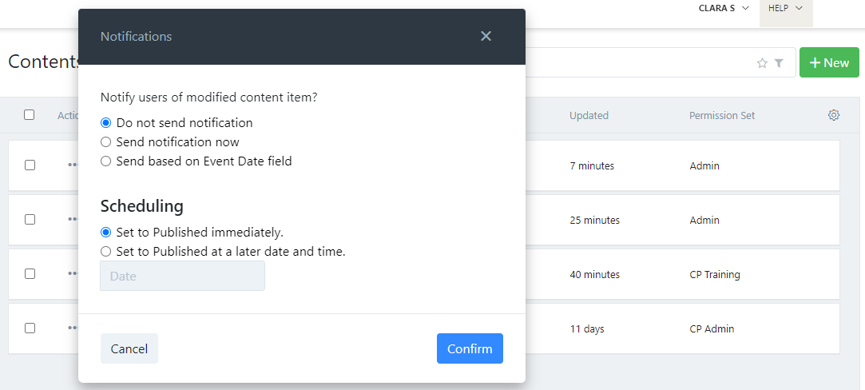
Task: Click the '7 minutes' updated cell
Action: pos(592,165)
